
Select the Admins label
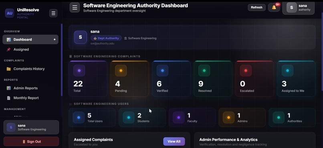242,121
